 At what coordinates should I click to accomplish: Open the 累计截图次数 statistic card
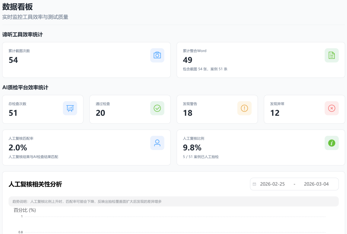[x=86, y=60]
